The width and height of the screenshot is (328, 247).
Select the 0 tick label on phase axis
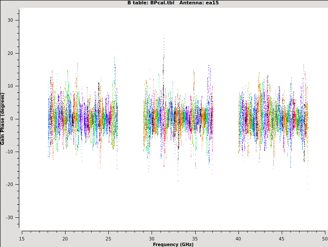pos(12,119)
